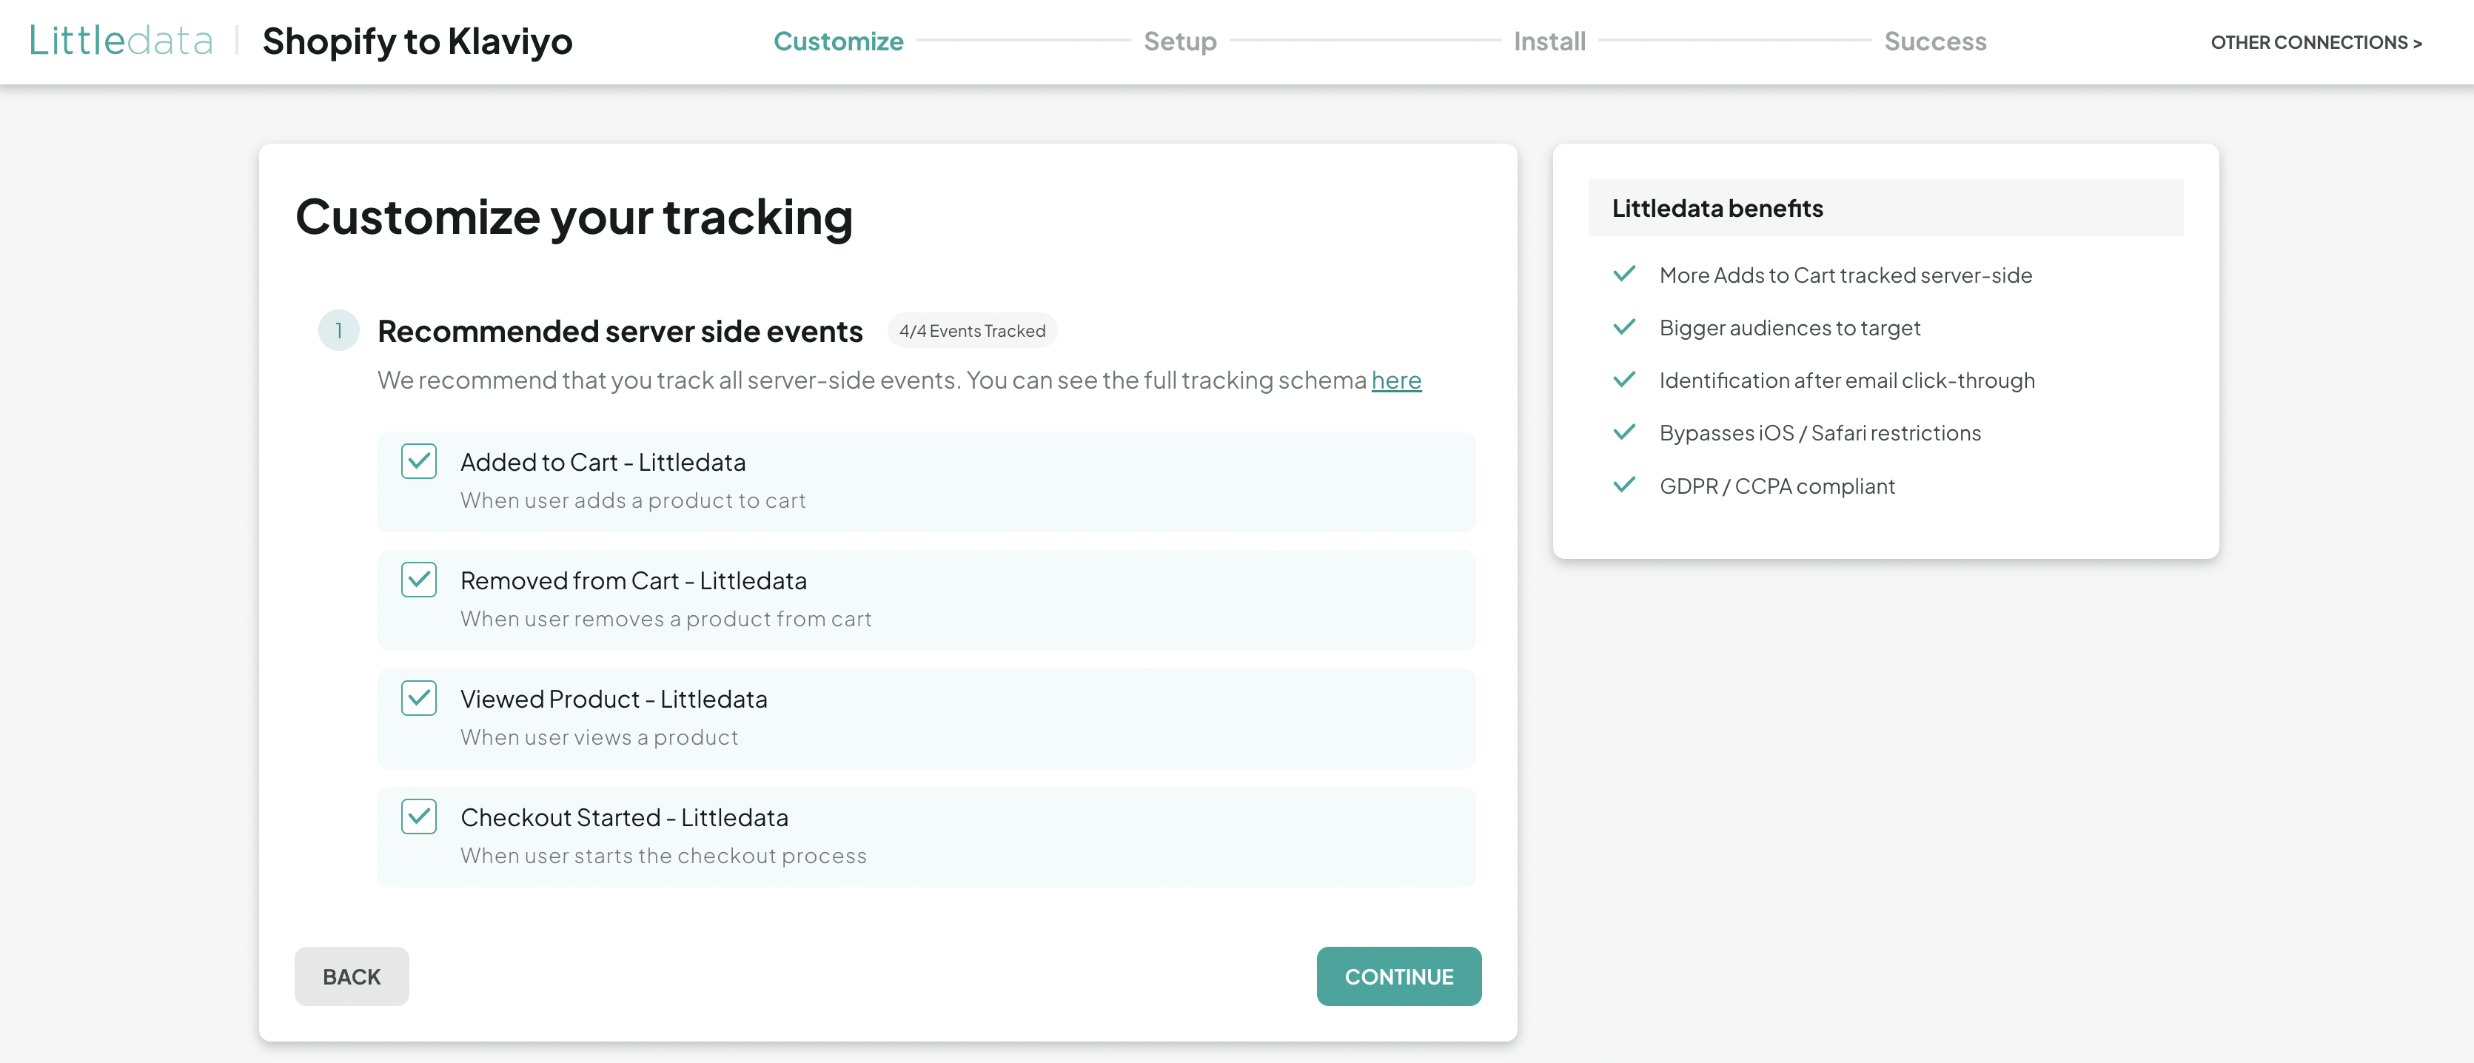Click the 'Littledata benefits' panel header
This screenshot has width=2474, height=1063.
[x=1885, y=207]
